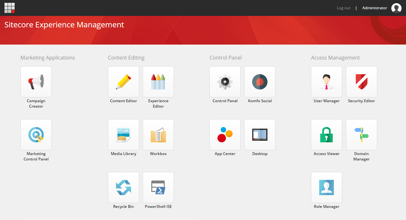This screenshot has width=406, height=220.
Task: Click the Administrator user name
Action: [x=375, y=8]
